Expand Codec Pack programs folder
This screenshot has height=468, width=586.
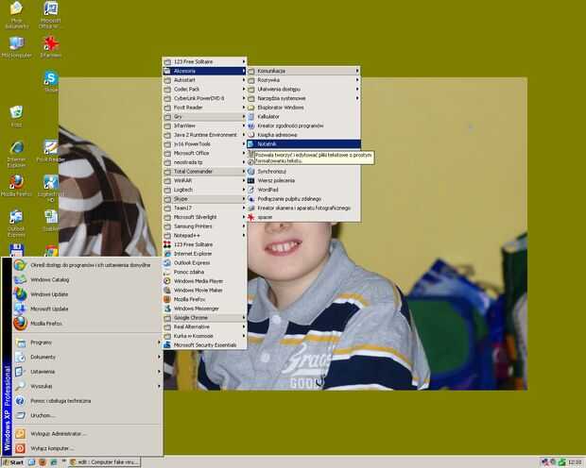[x=205, y=90]
